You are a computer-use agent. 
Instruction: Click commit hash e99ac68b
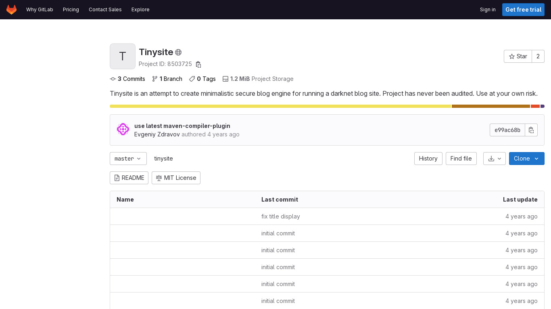507,130
